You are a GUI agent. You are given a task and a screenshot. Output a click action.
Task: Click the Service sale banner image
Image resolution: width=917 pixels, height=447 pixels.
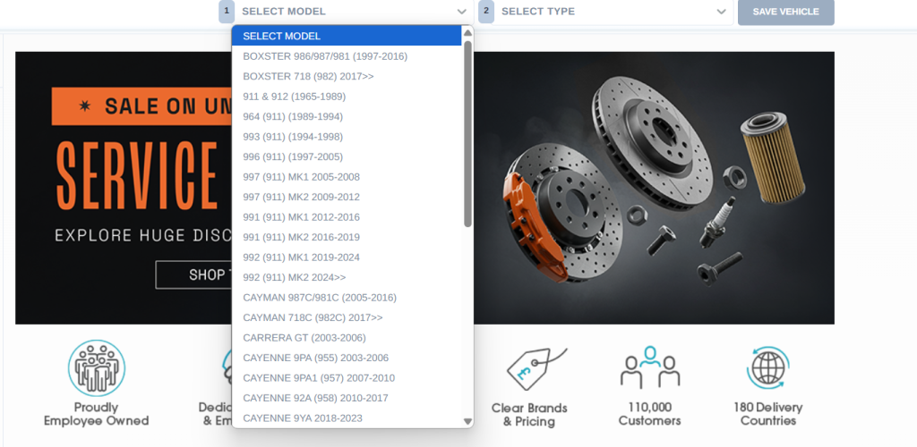point(424,188)
